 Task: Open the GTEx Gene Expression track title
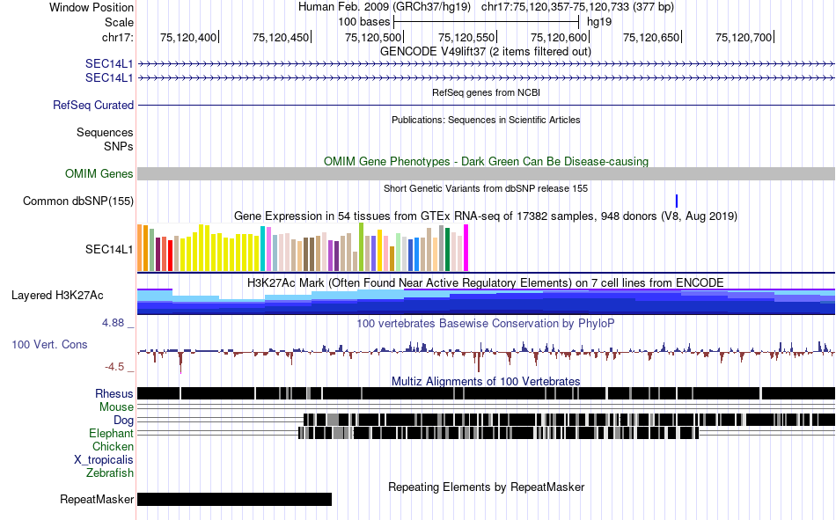(x=486, y=216)
